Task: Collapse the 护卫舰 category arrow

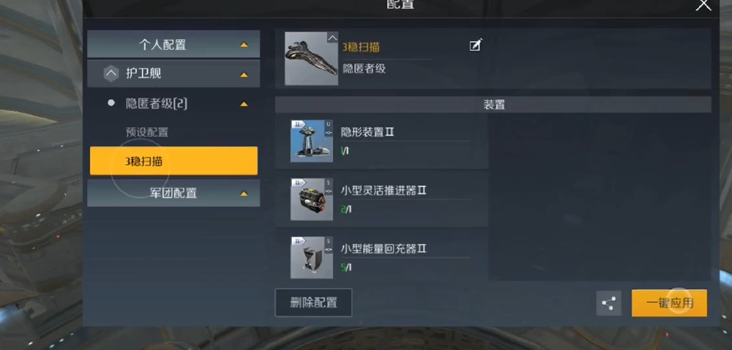Action: coord(243,75)
